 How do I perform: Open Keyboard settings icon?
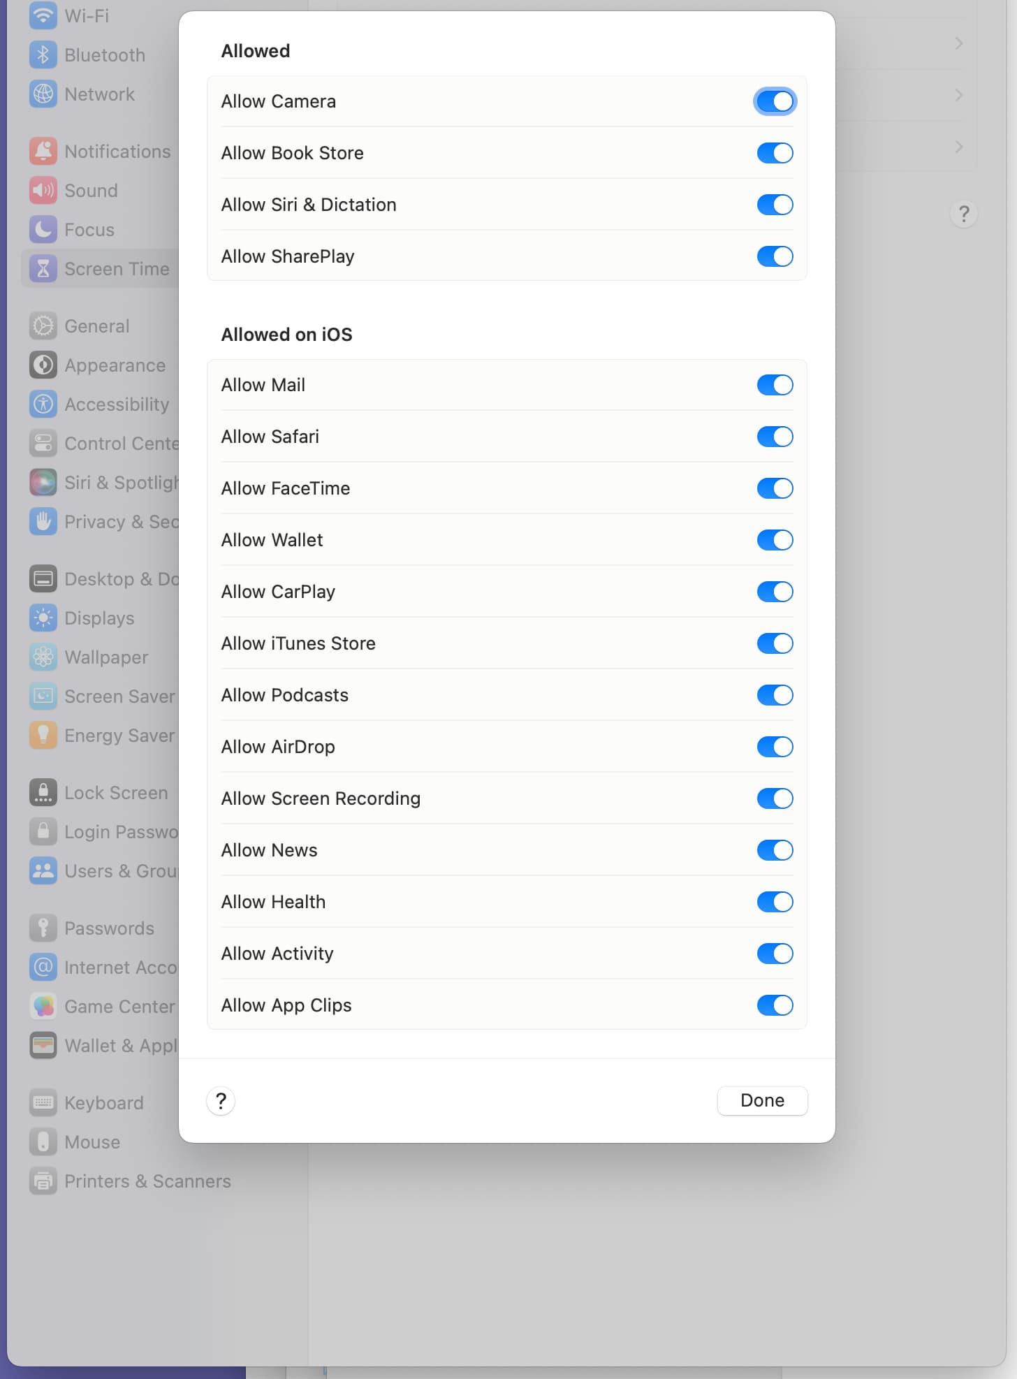tap(43, 1102)
